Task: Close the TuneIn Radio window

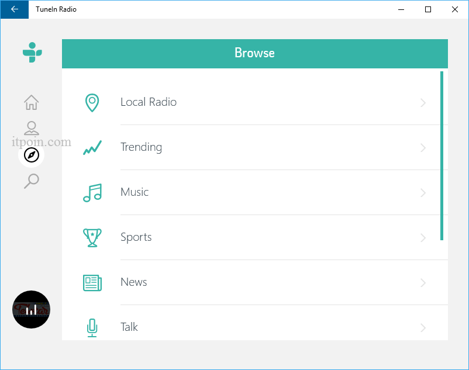Action: coord(455,9)
